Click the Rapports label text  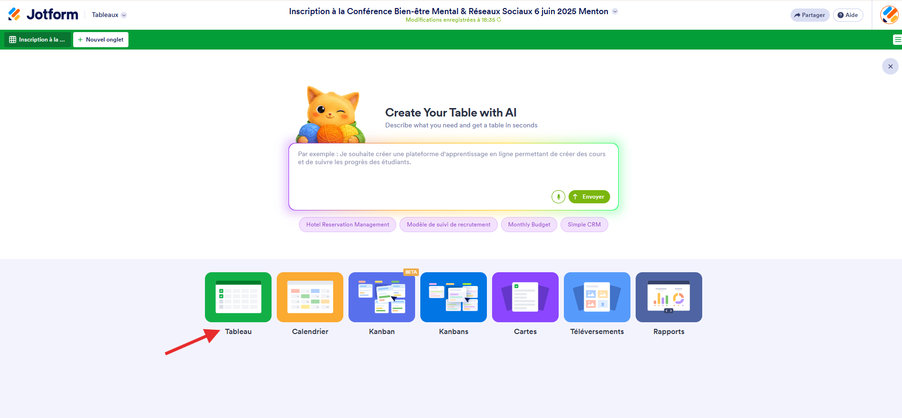point(669,332)
